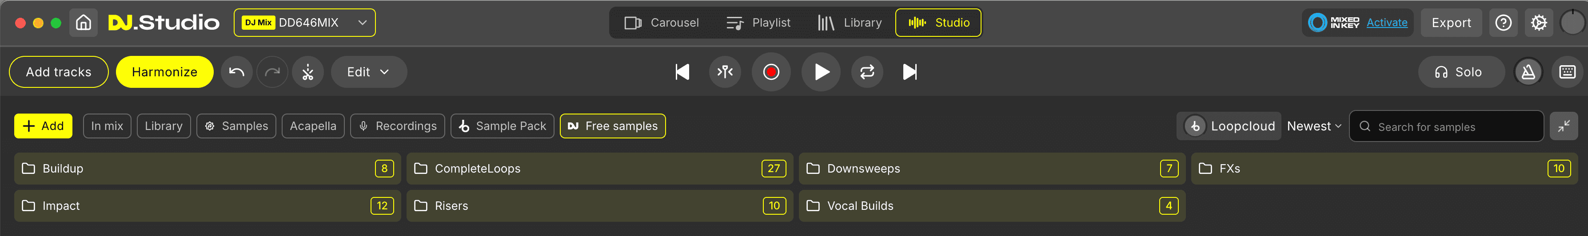
Task: Click the home icon
Action: pyautogui.click(x=83, y=23)
